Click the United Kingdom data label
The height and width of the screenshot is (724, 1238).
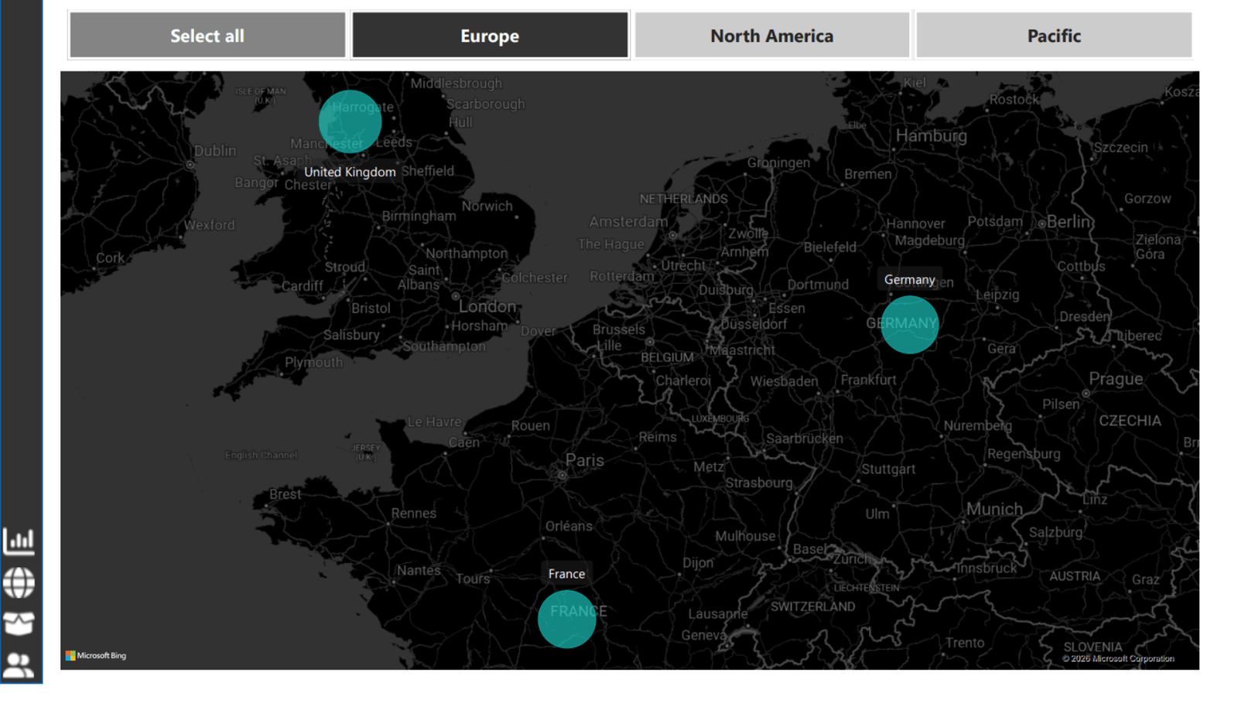click(x=350, y=172)
